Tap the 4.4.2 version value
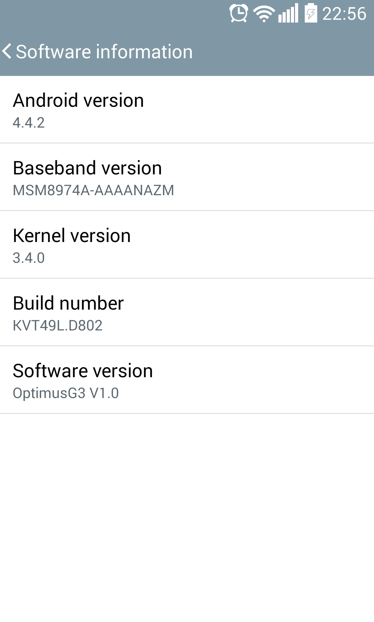This screenshot has height=622, width=374. pyautogui.click(x=29, y=123)
